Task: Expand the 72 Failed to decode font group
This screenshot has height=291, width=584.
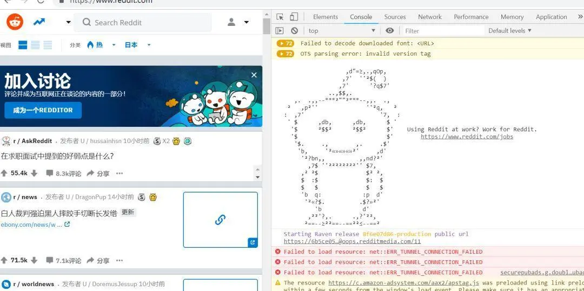Action: click(286, 44)
